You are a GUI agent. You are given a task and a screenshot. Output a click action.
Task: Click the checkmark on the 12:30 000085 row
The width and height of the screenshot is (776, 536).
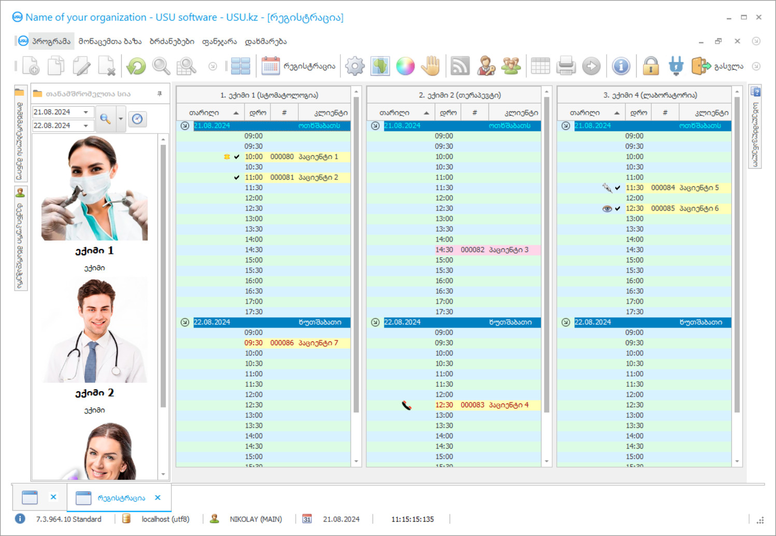[x=617, y=209]
